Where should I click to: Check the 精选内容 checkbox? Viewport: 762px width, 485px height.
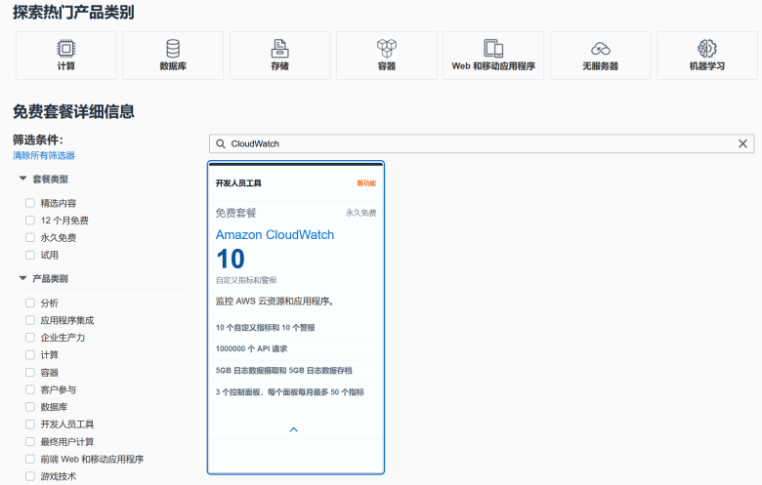[x=30, y=203]
